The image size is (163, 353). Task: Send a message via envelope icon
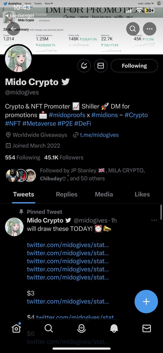(x=101, y=66)
